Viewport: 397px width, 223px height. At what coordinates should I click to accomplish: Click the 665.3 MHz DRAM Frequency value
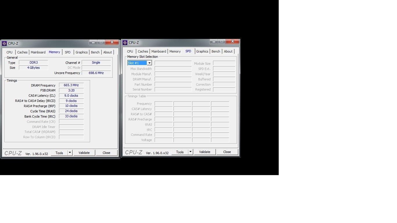click(71, 85)
